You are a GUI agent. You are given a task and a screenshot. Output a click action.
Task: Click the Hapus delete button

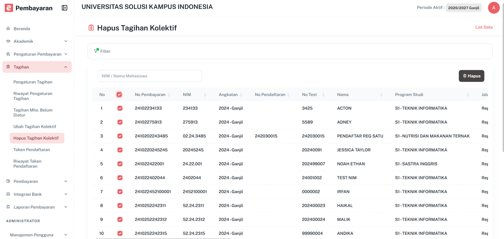[471, 76]
